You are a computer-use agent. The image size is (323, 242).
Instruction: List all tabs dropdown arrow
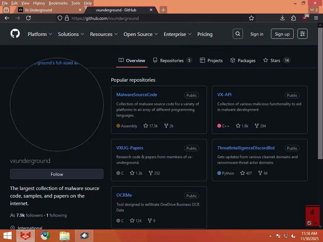coord(314,10)
